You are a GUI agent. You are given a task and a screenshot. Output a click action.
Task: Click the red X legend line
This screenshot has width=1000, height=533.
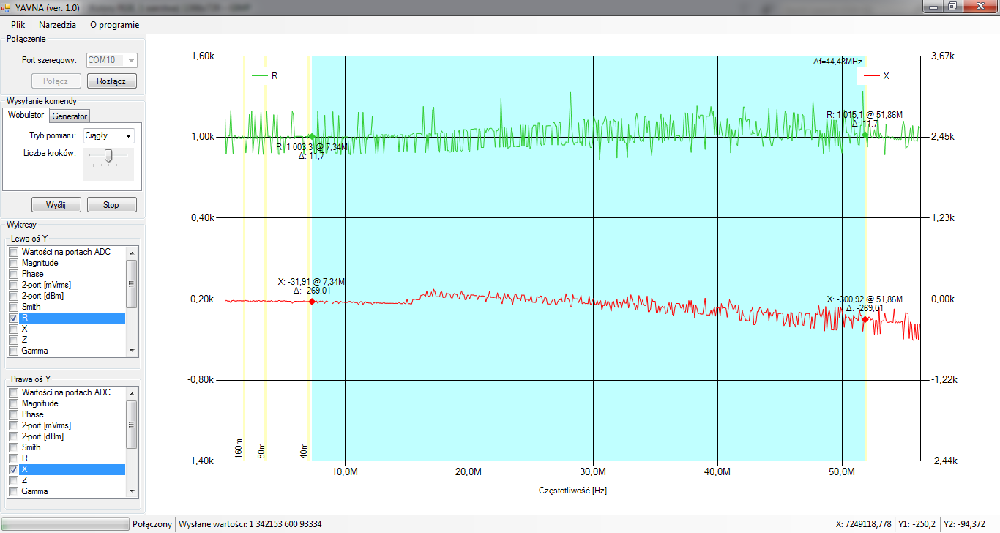pyautogui.click(x=871, y=75)
